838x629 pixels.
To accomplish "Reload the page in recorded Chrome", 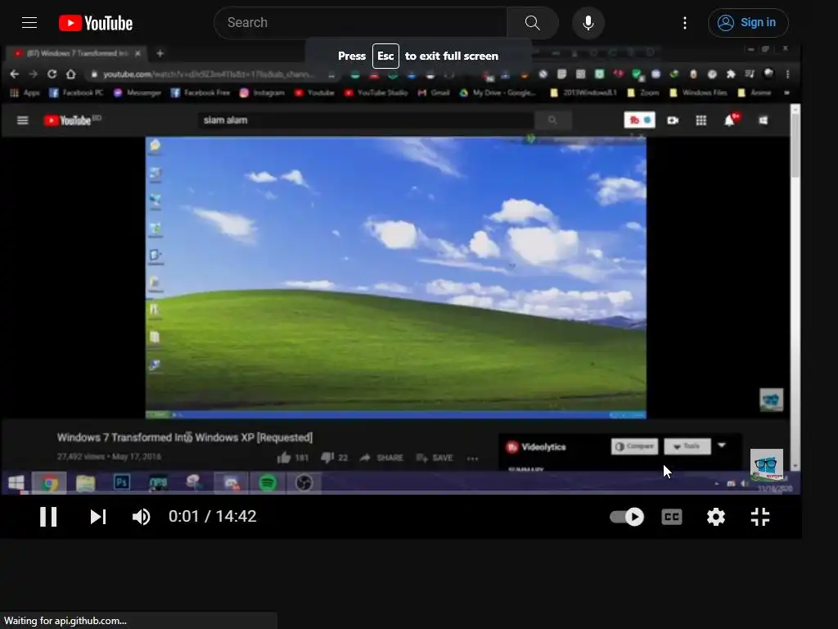I will point(52,74).
